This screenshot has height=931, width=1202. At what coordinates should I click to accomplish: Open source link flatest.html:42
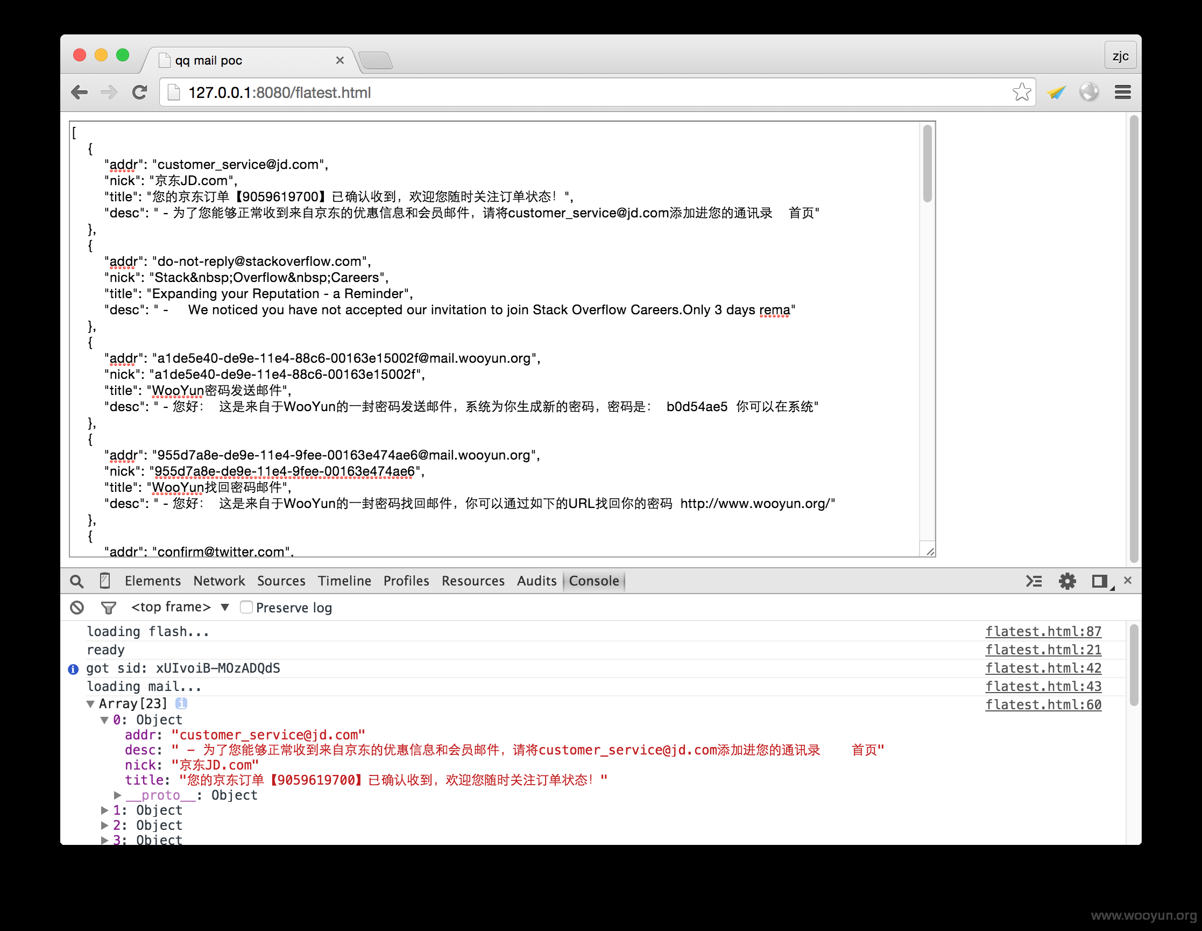1043,668
